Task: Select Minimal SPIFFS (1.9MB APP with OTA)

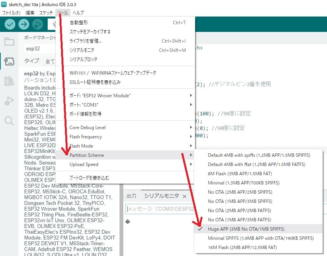Action: pos(258,238)
